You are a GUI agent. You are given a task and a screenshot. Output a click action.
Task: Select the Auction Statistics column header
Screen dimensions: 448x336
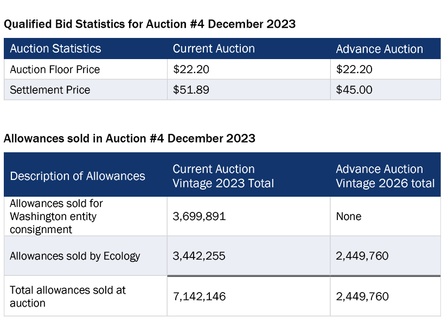click(55, 49)
